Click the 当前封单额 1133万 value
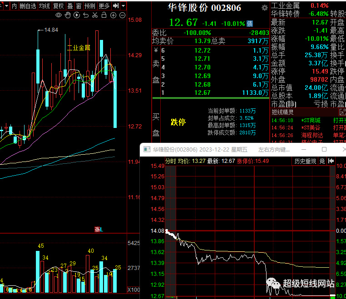Image resolution: width=346 pixels, height=299 pixels. 247,111
